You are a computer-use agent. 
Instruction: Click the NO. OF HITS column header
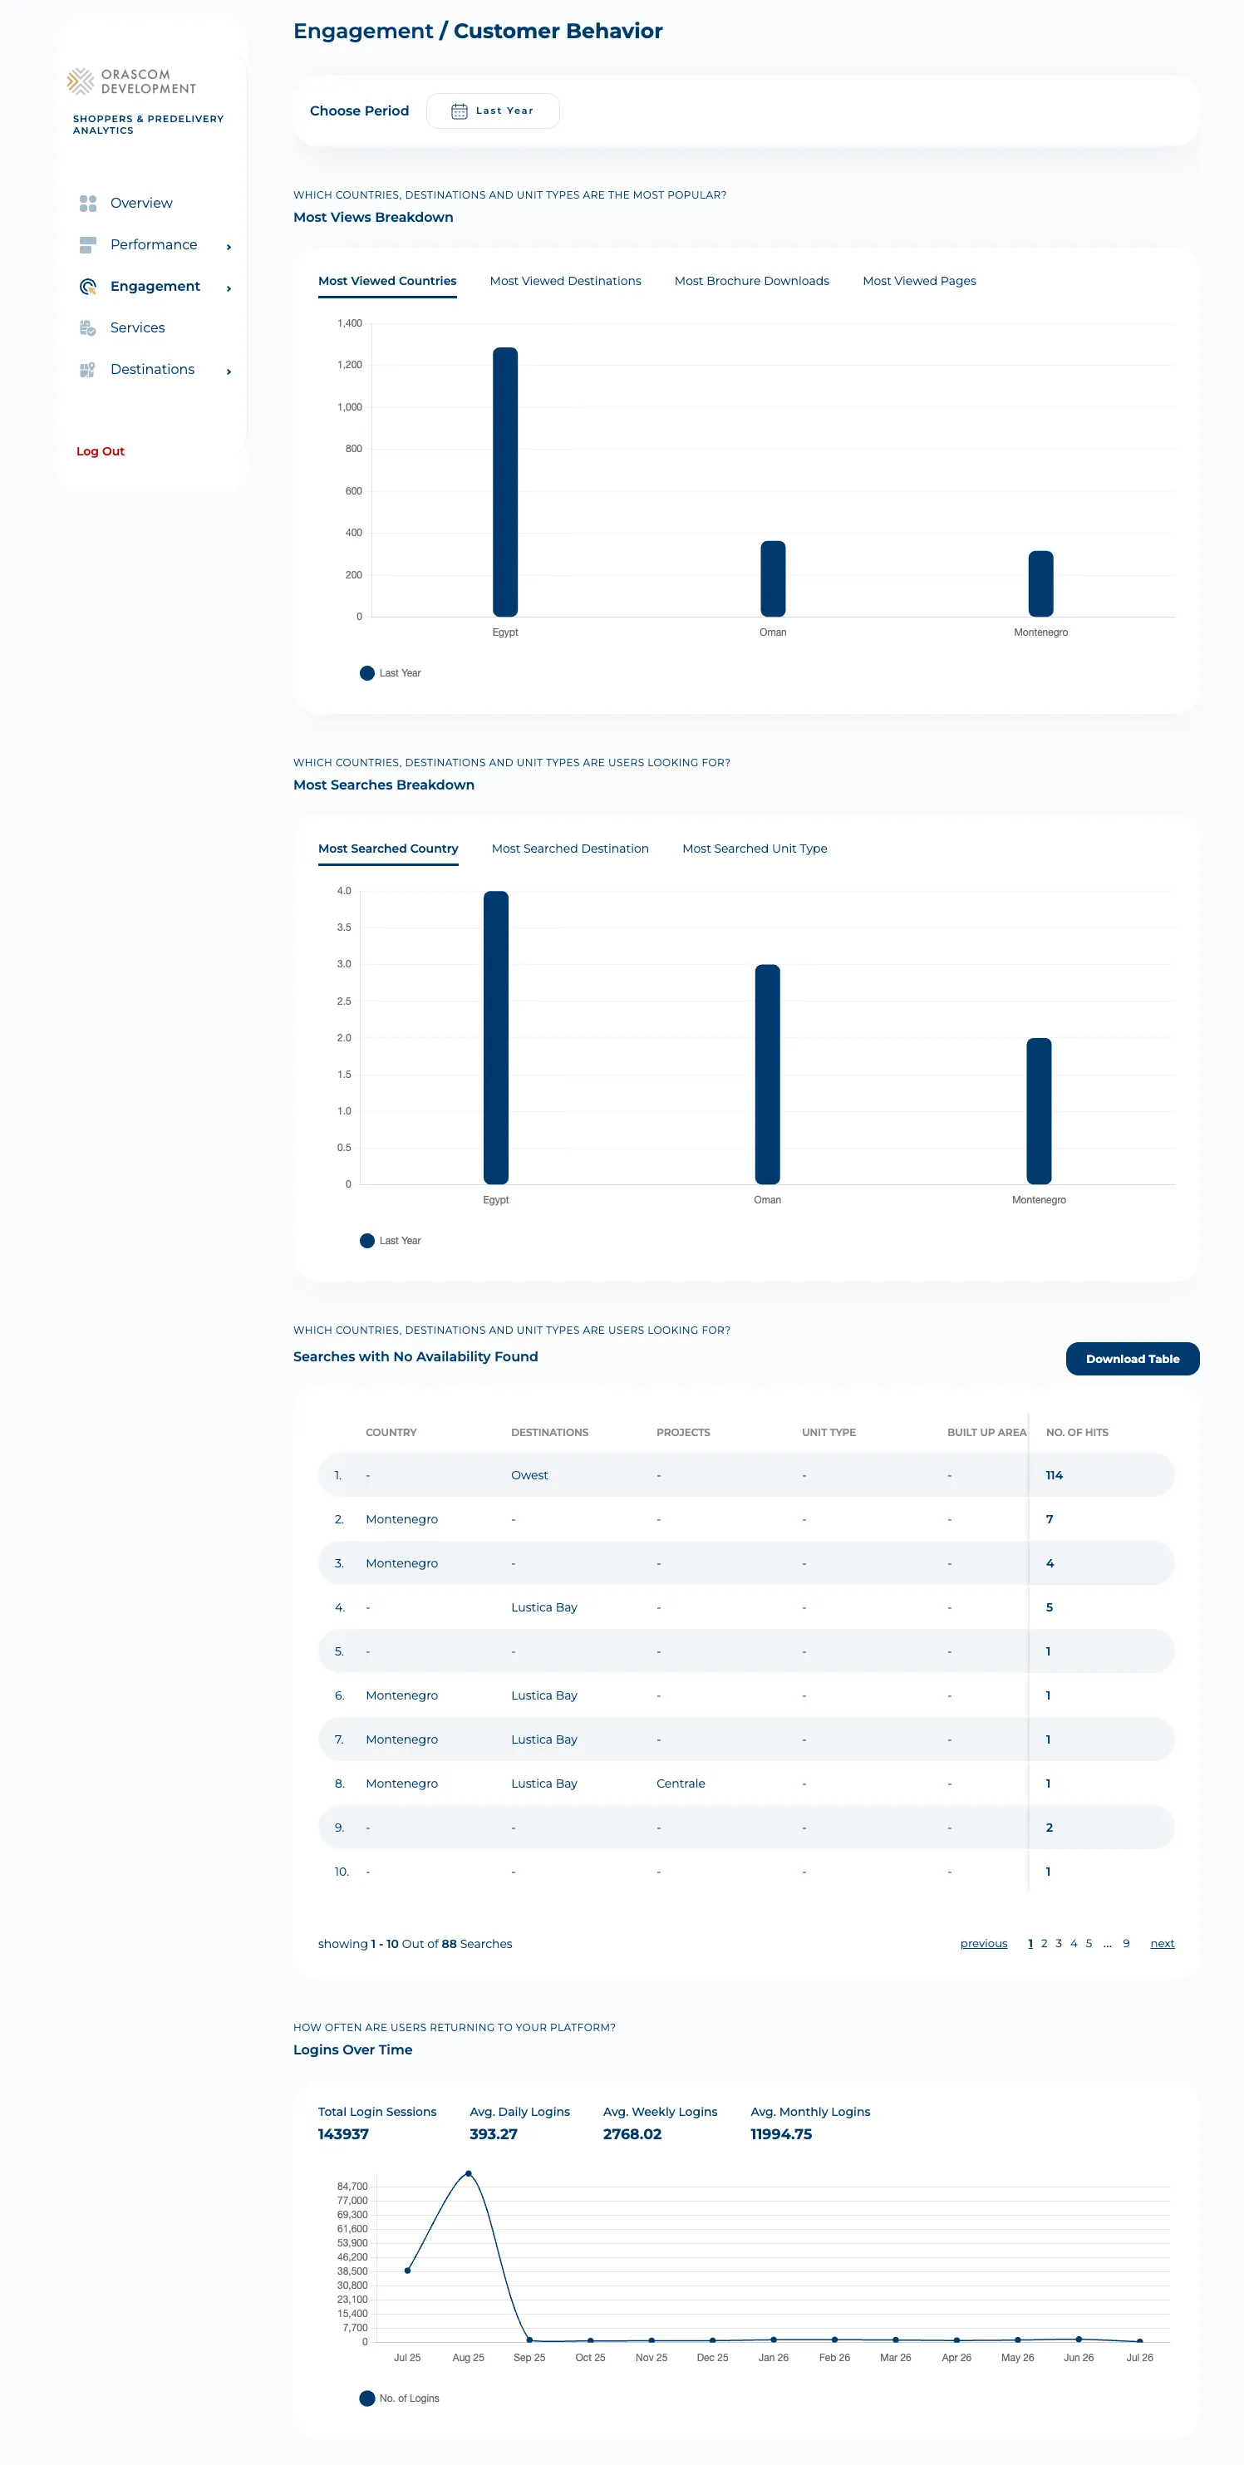pos(1078,1433)
